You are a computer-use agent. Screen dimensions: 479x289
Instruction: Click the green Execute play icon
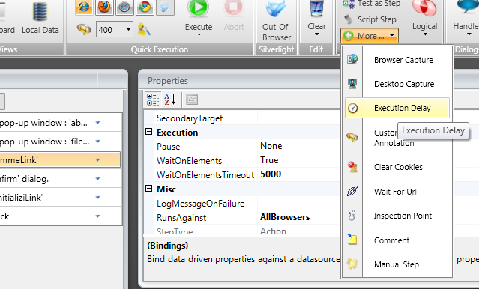click(x=199, y=8)
